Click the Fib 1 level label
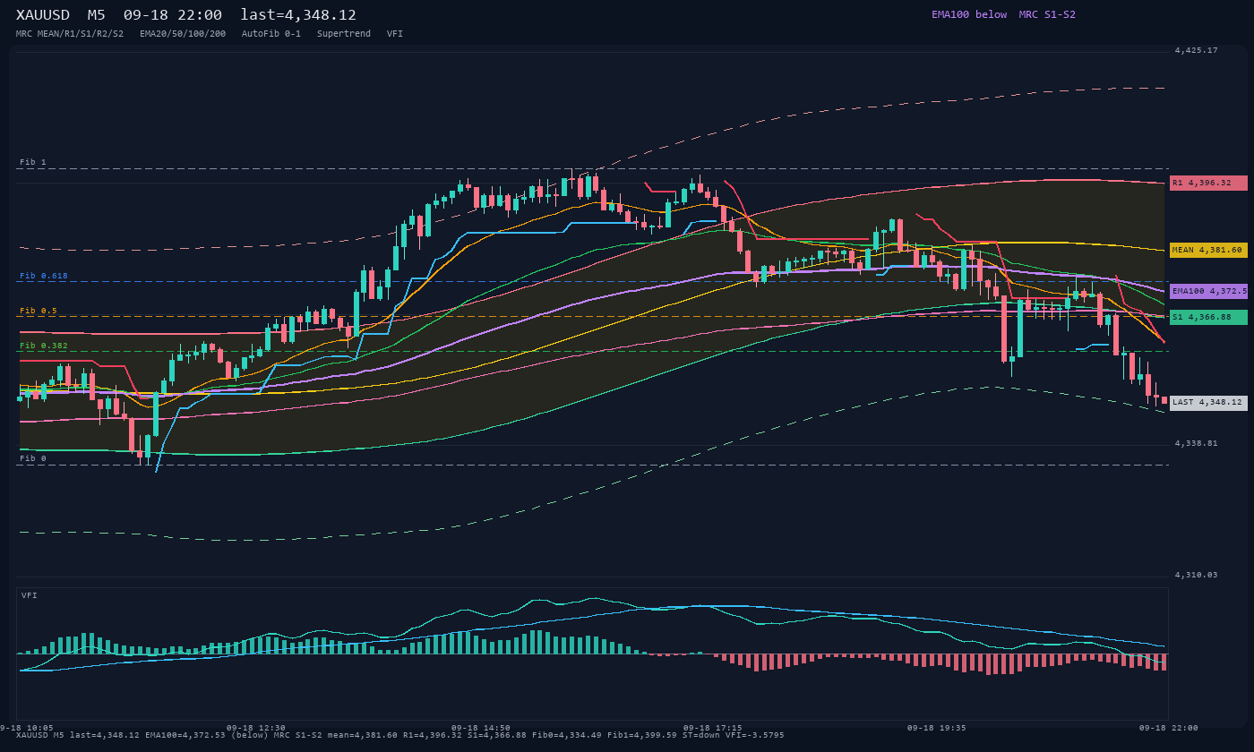This screenshot has height=752, width=1254. [33, 163]
